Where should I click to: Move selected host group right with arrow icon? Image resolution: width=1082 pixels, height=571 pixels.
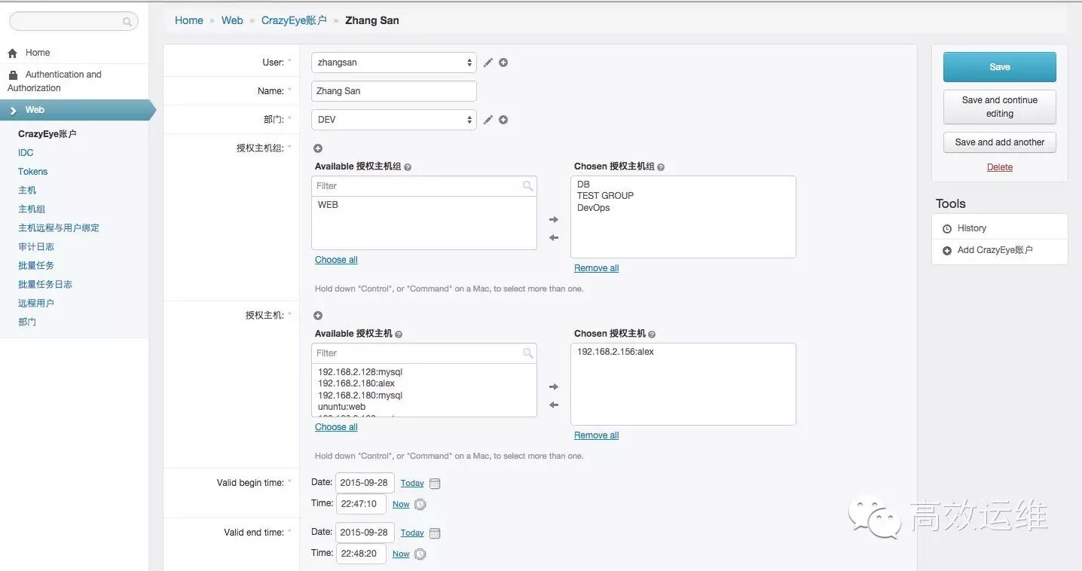(x=554, y=220)
